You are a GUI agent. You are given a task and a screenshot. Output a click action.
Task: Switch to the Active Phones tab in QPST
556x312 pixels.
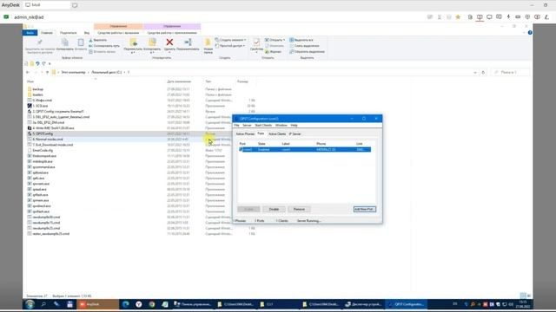(x=245, y=134)
